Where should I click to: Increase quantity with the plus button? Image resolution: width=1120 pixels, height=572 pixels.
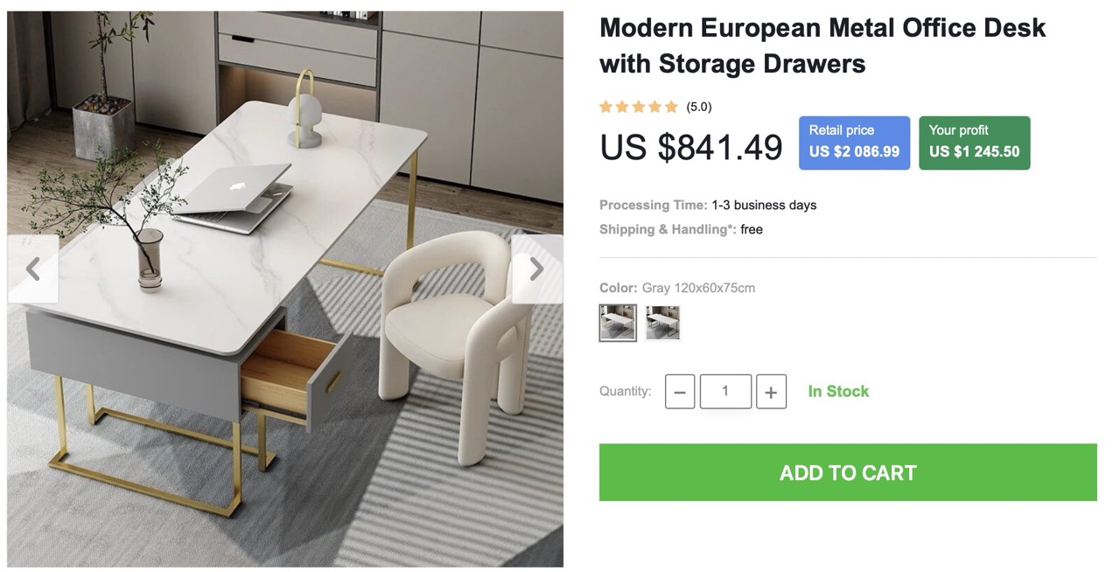(x=771, y=392)
